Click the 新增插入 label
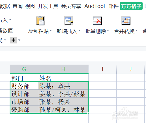 click(x=67, y=31)
